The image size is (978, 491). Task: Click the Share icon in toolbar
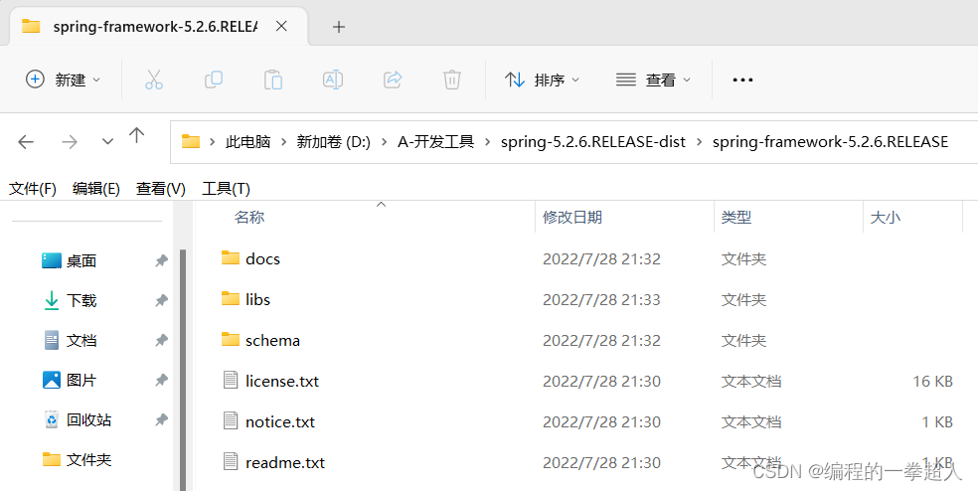(x=393, y=80)
